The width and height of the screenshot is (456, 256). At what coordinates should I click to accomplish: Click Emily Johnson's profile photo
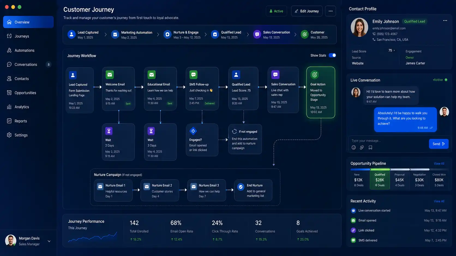tap(359, 27)
